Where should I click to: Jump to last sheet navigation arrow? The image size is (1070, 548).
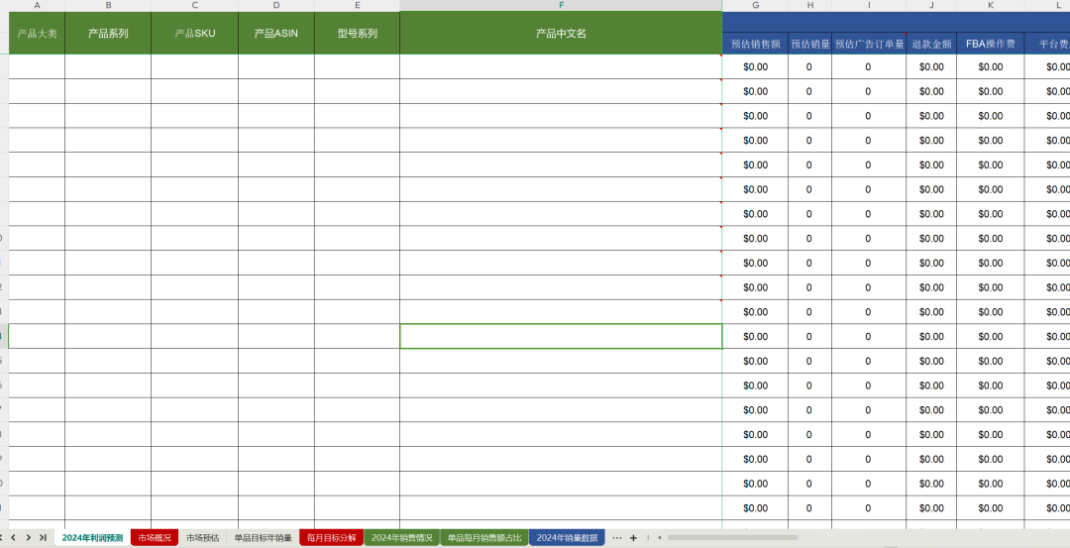click(x=43, y=538)
